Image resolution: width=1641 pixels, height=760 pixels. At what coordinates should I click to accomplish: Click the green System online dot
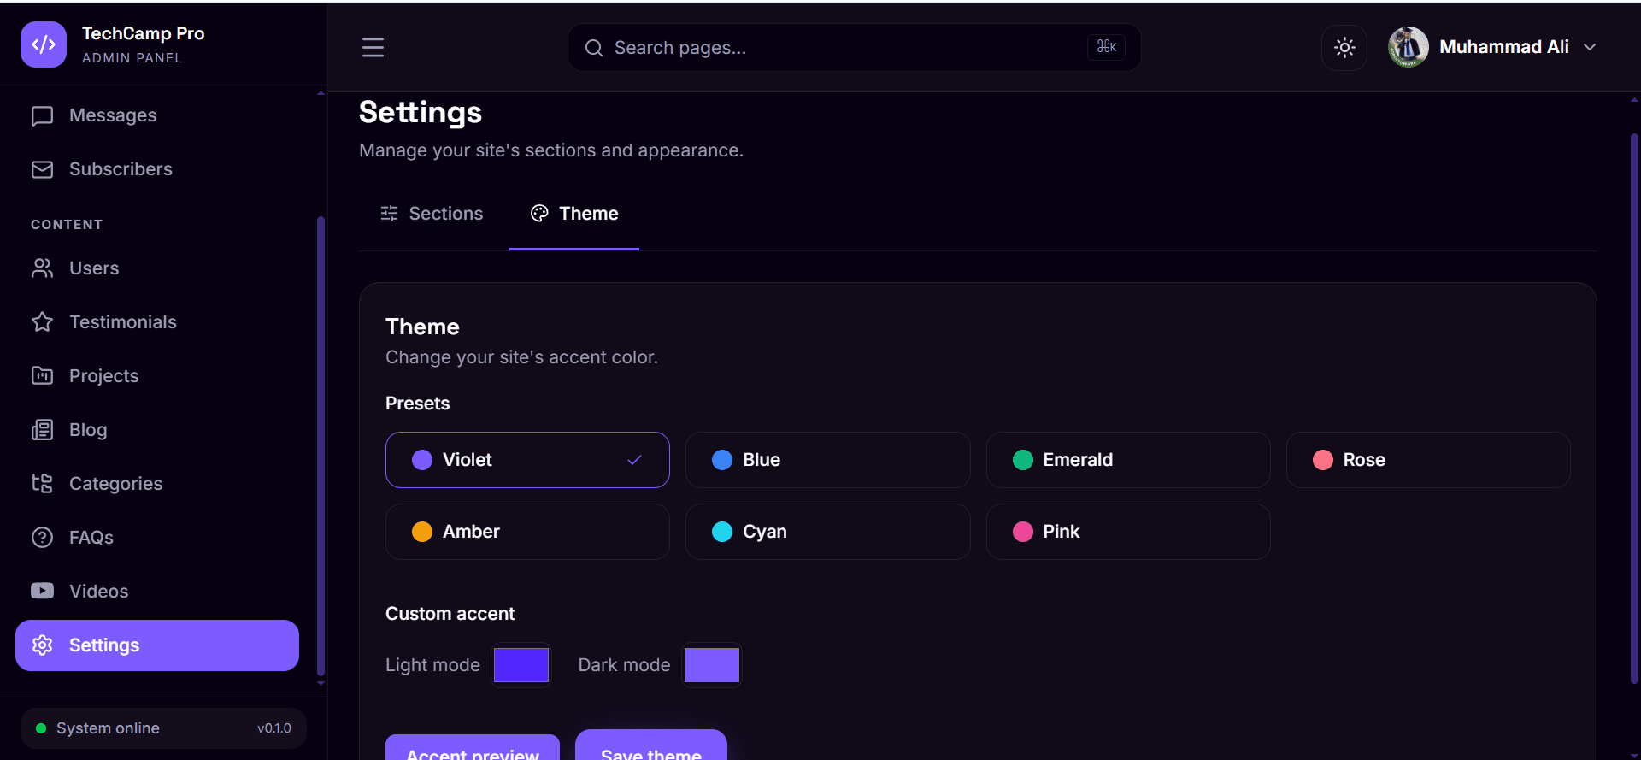tap(41, 728)
